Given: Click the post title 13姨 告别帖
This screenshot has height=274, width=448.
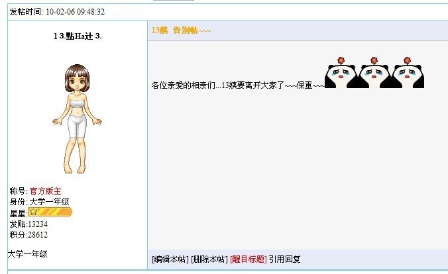Looking at the screenshot, I should click(x=181, y=30).
